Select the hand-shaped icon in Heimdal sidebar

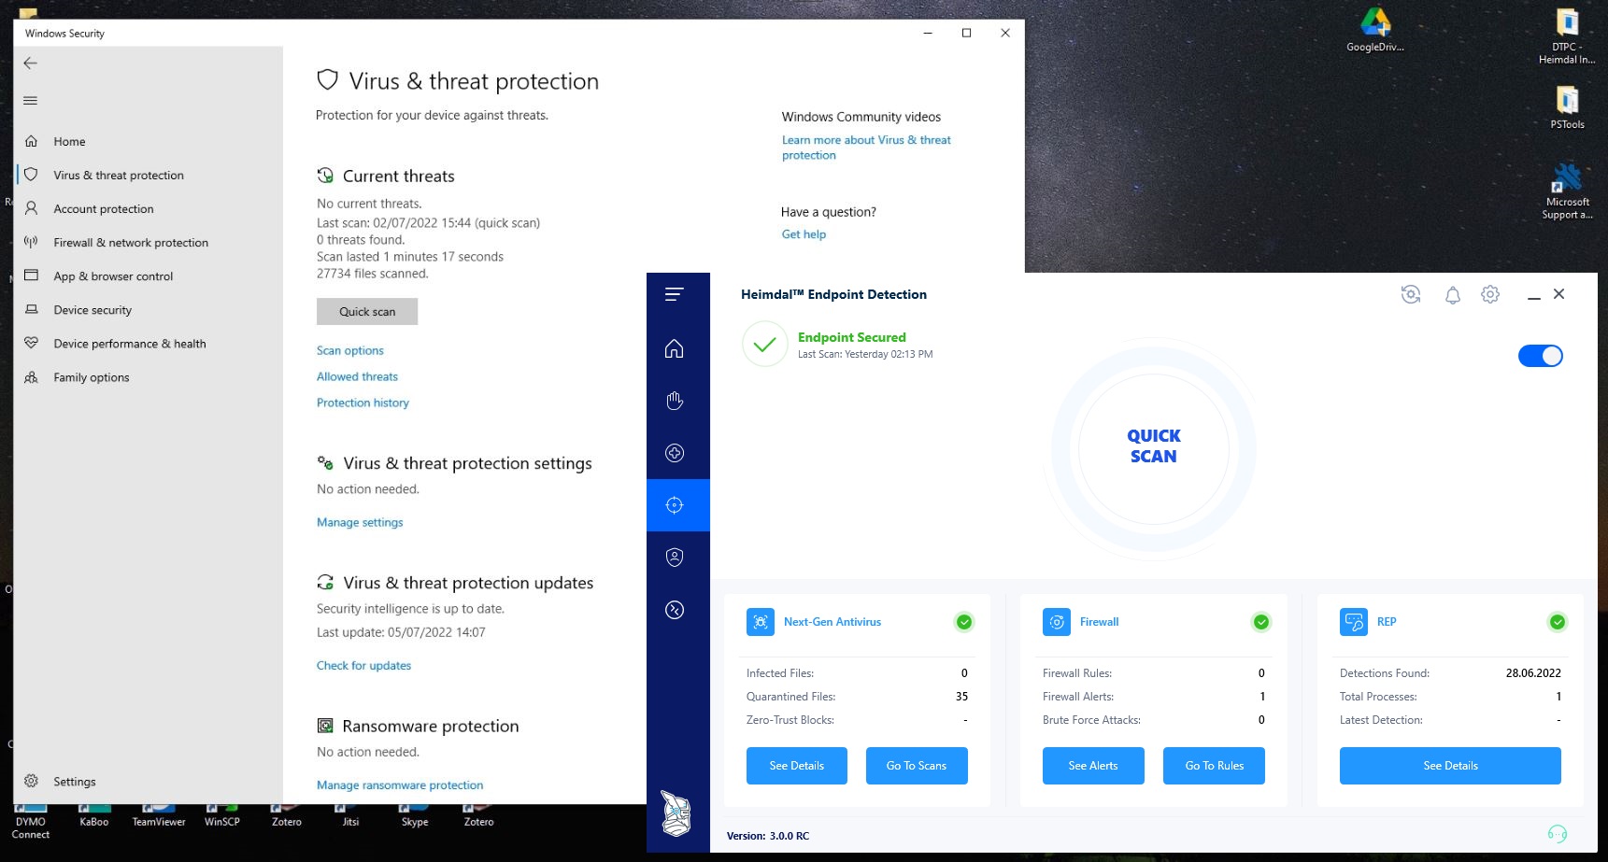point(675,401)
